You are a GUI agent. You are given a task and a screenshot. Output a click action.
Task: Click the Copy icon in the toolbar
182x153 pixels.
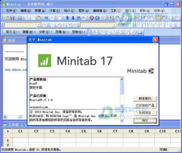point(33,18)
